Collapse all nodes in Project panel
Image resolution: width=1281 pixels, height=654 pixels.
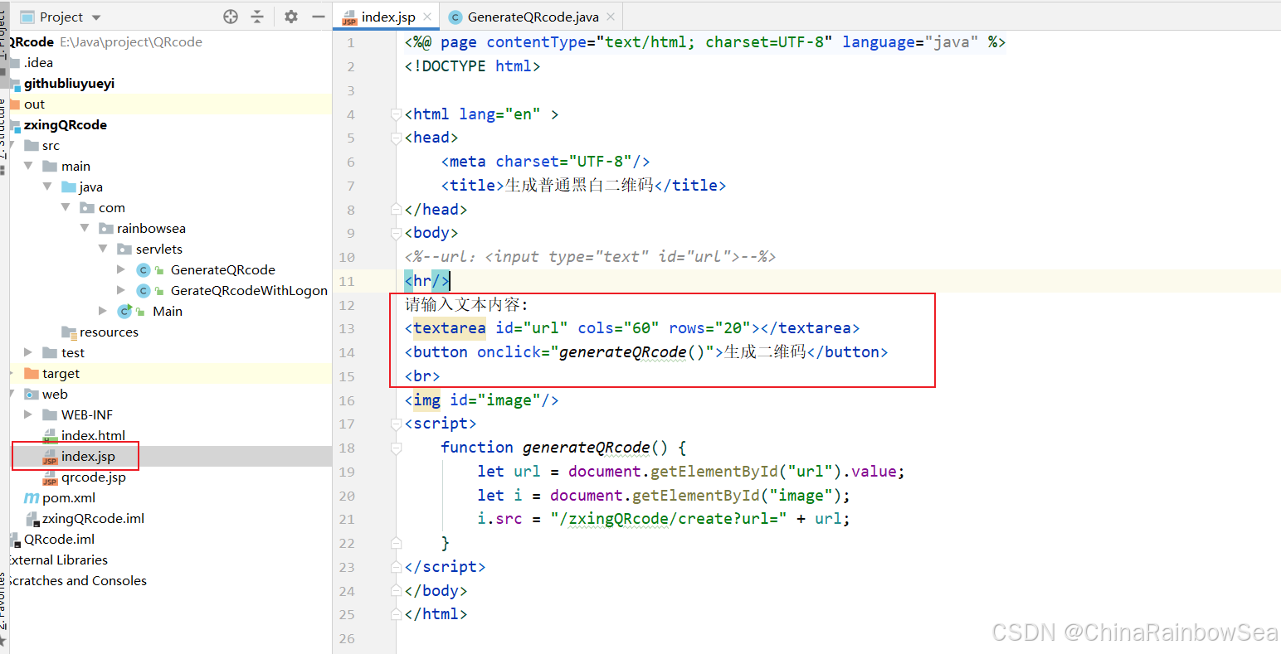[x=257, y=17]
